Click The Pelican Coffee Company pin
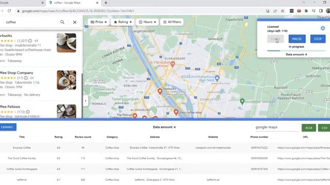This screenshot has height=185, width=330. [135, 115]
